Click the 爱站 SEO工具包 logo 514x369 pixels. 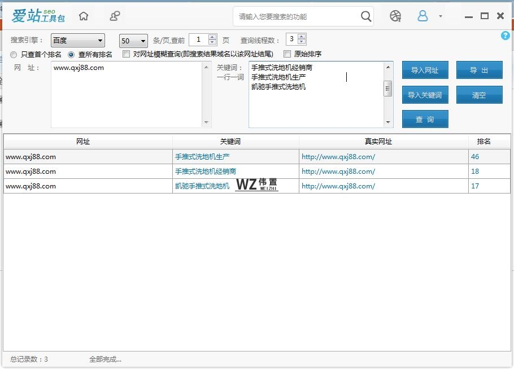pos(38,16)
